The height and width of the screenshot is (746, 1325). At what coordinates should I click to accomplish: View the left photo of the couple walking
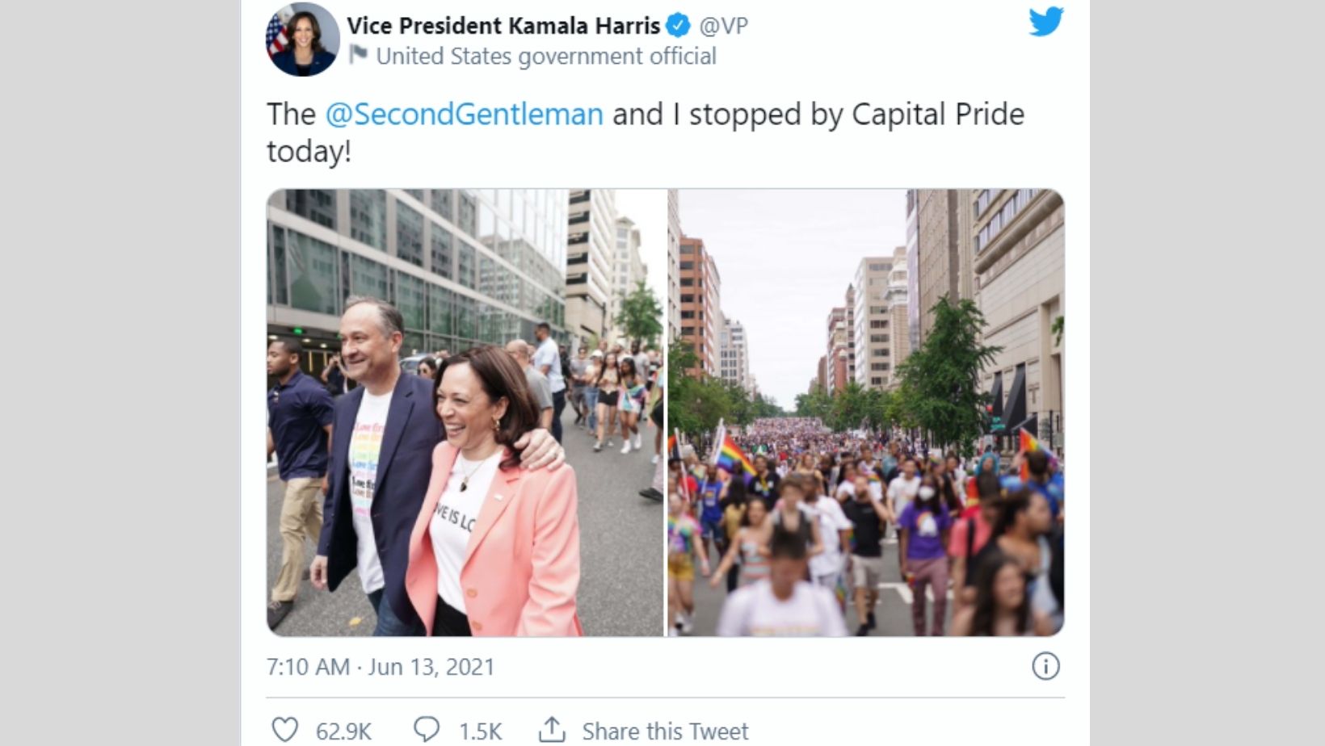(465, 413)
